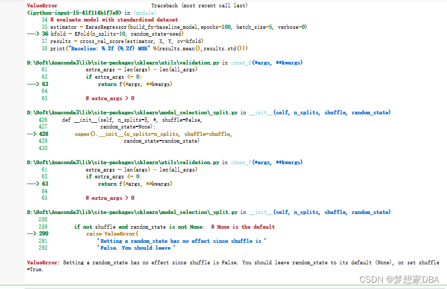Click line 290 'raise ValueError(' statement

click(x=112, y=234)
